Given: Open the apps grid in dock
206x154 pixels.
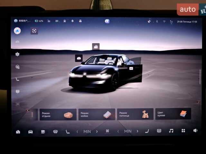Looking at the screenshot, I should pyautogui.click(x=183, y=131).
